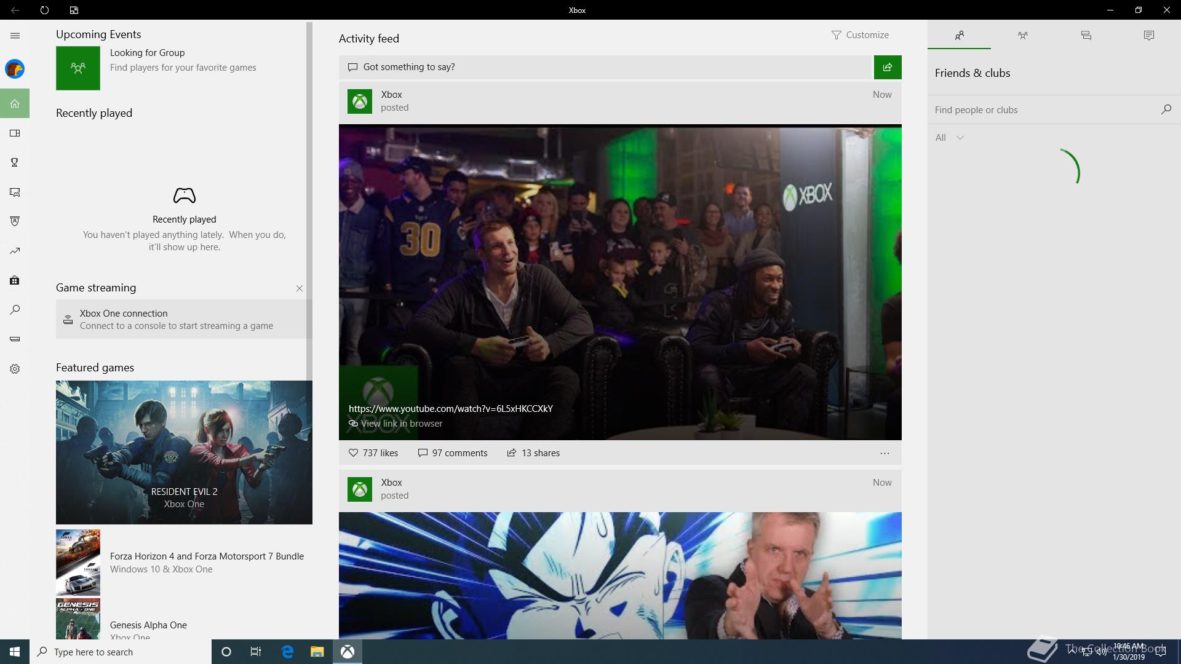This screenshot has width=1181, height=664.
Task: Close the Game streaming section
Action: coord(300,288)
